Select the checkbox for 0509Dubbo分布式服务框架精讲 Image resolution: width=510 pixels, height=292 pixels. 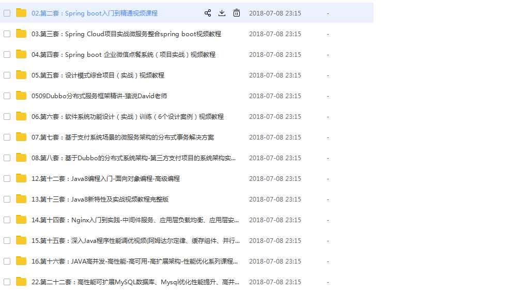pos(7,96)
